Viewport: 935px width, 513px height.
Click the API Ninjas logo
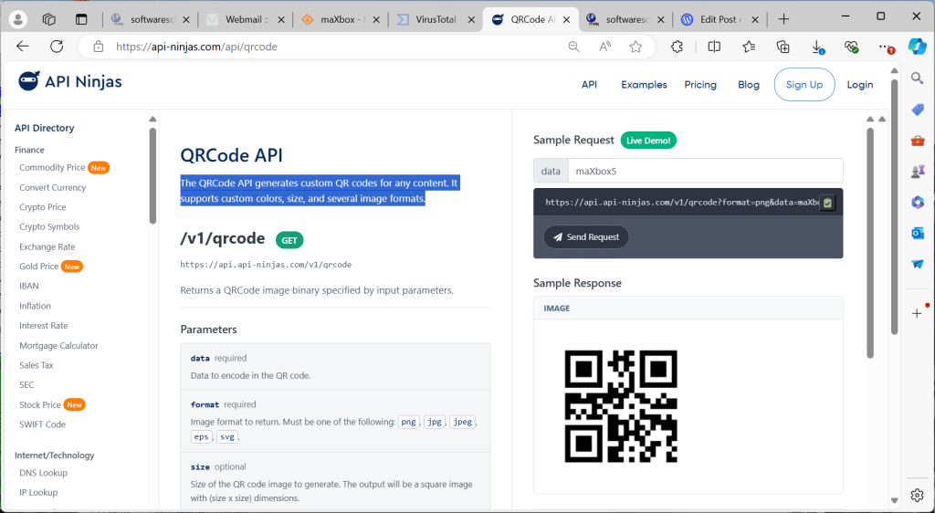(70, 82)
